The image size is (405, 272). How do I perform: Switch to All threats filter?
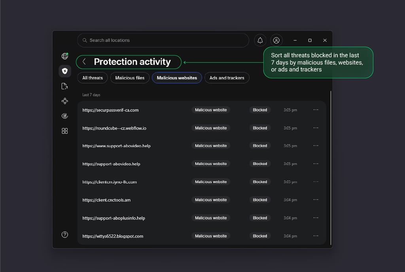pyautogui.click(x=93, y=77)
